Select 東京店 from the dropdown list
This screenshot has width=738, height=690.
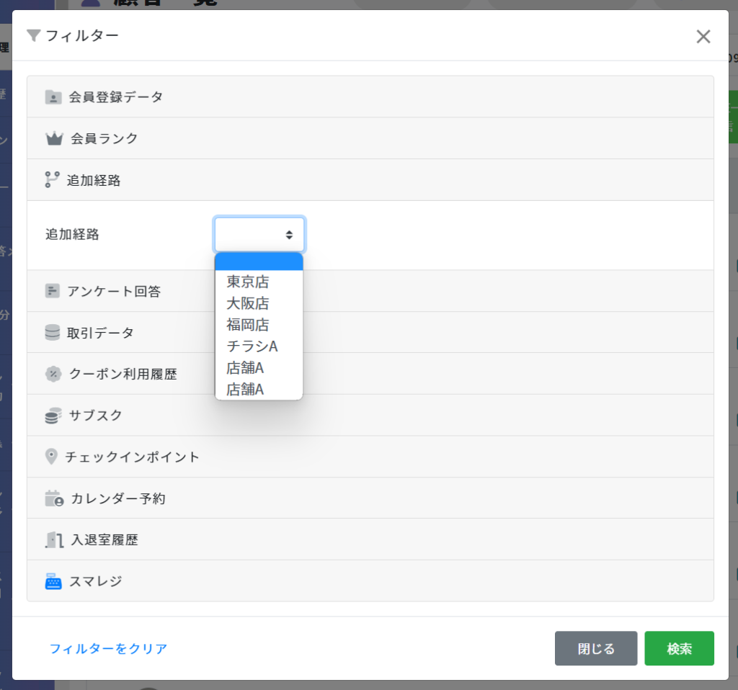tap(248, 282)
